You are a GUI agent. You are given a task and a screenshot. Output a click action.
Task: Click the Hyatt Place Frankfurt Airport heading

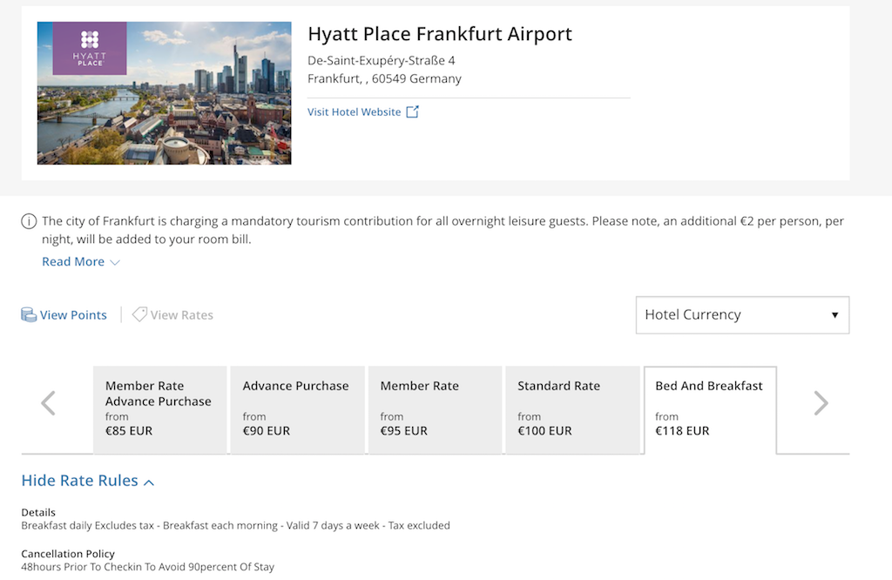440,35
